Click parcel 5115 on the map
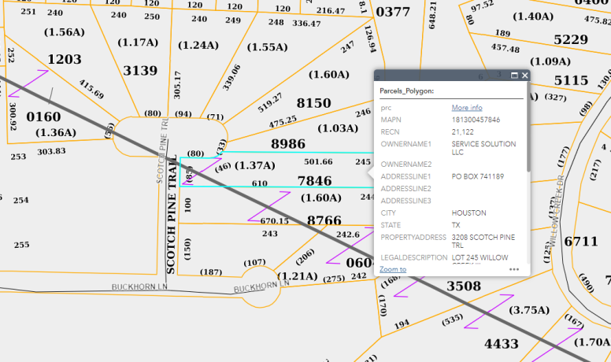 (571, 80)
